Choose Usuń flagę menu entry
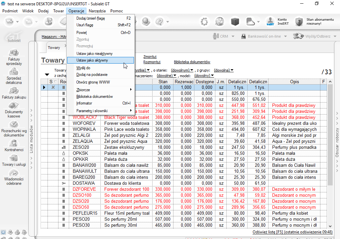Screen dimensions: 340x239 101,25
